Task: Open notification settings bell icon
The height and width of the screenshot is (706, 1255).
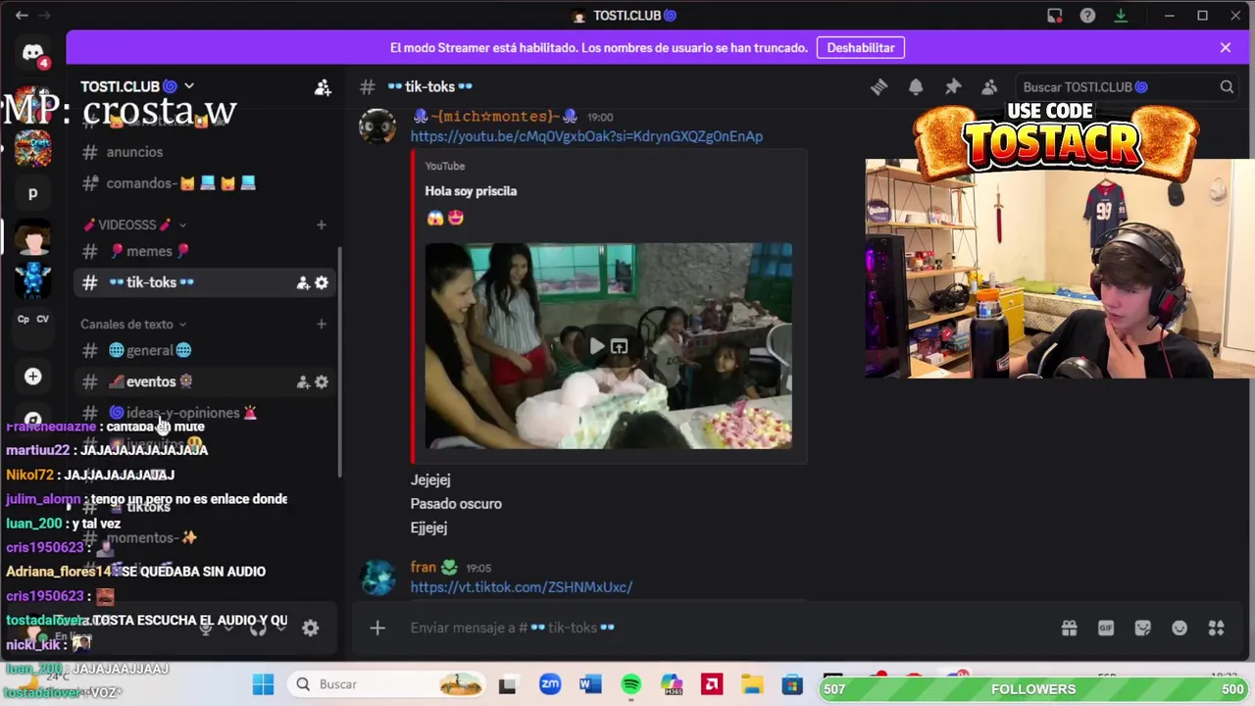Action: [916, 87]
